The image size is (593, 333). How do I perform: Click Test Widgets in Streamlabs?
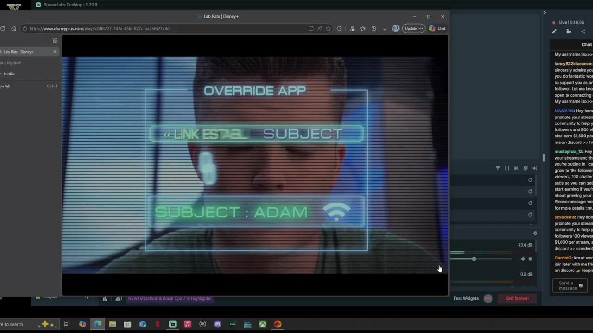pos(466,299)
